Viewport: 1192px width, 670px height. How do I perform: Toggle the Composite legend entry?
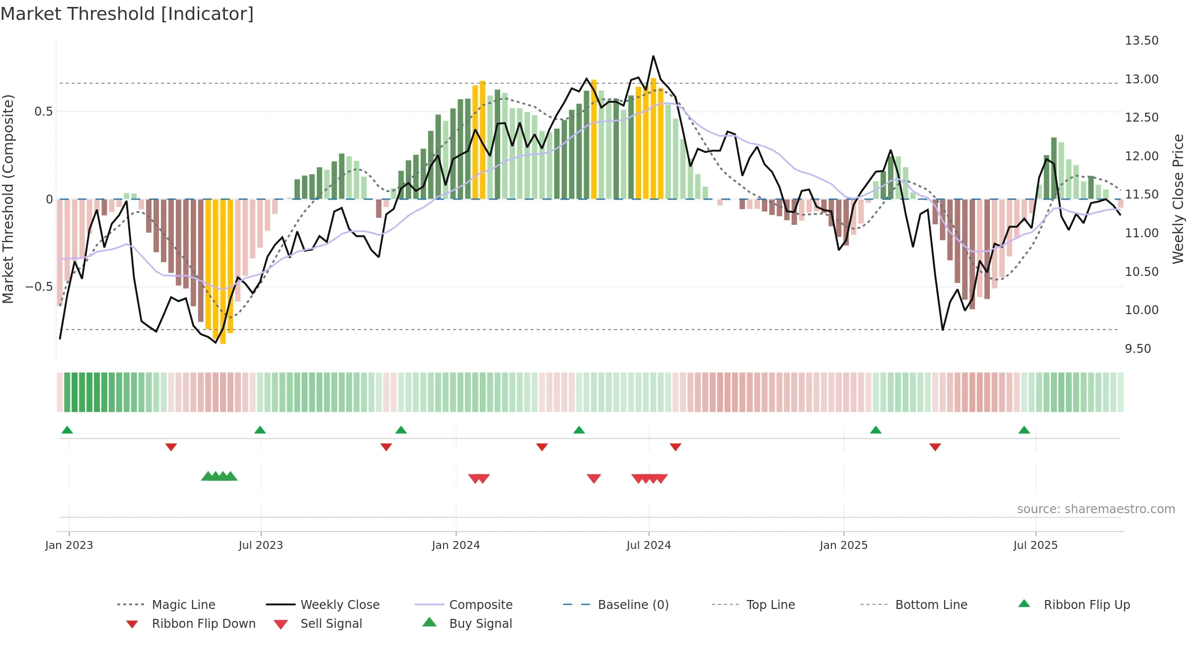[463, 604]
